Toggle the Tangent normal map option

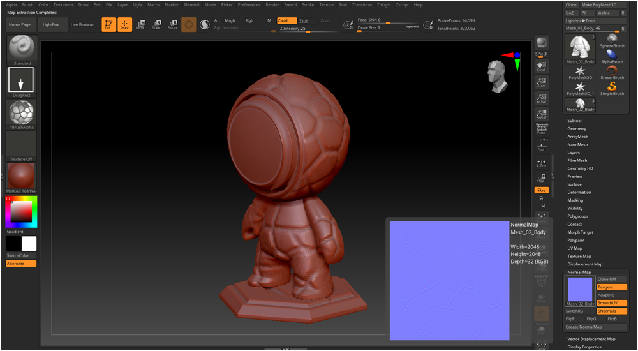pyautogui.click(x=612, y=287)
